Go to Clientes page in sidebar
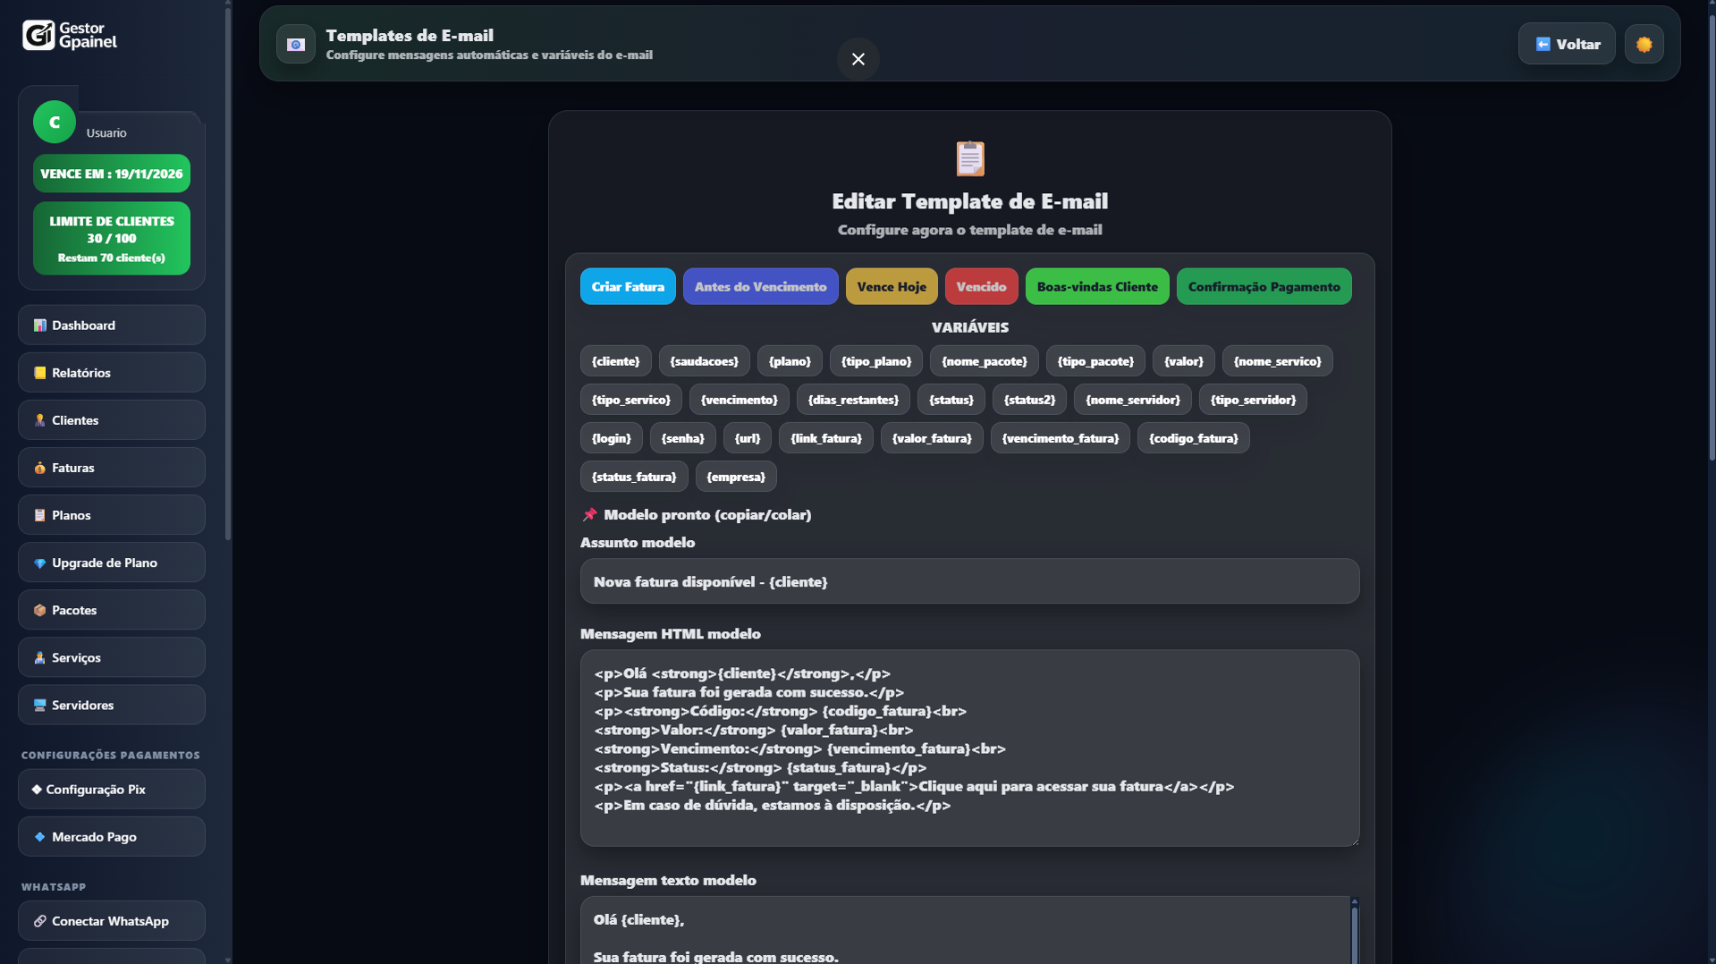The image size is (1716, 964). [x=111, y=420]
